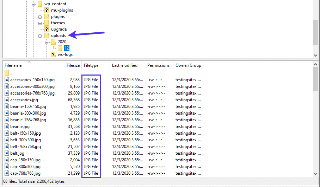This screenshot has height=187, width=320.
Task: Collapse the wp-content tree node
Action: 33,4
